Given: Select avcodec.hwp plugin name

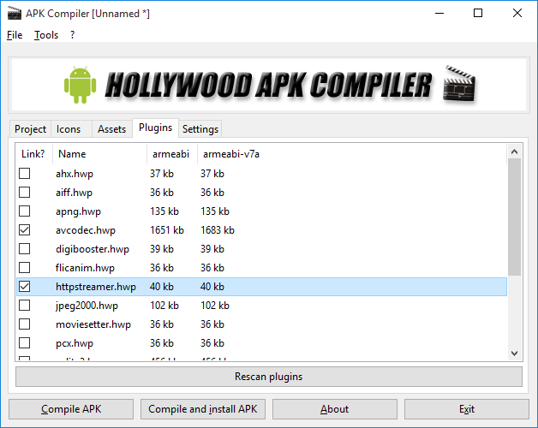Looking at the screenshot, I should click(x=86, y=230).
